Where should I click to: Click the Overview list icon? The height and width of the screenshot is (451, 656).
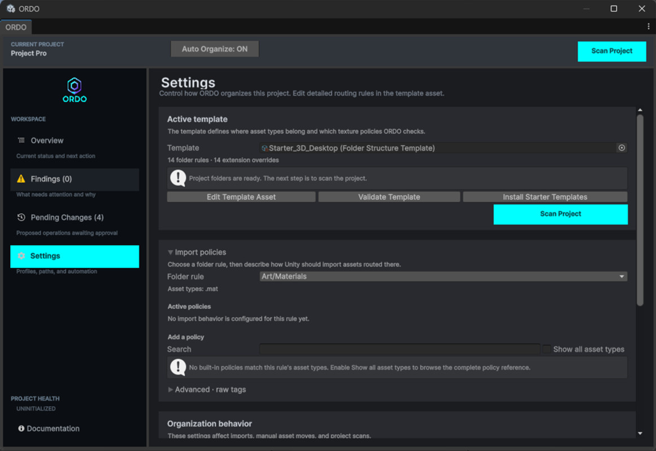(x=21, y=140)
